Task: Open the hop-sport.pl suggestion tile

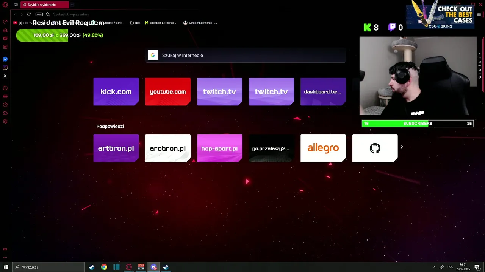Action: click(x=220, y=148)
